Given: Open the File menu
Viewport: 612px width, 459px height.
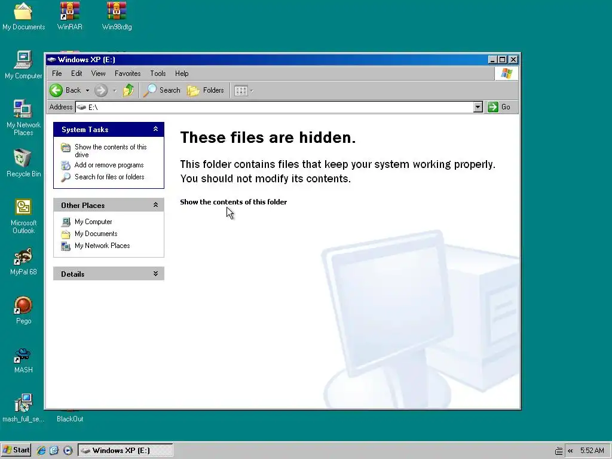Looking at the screenshot, I should coord(57,74).
